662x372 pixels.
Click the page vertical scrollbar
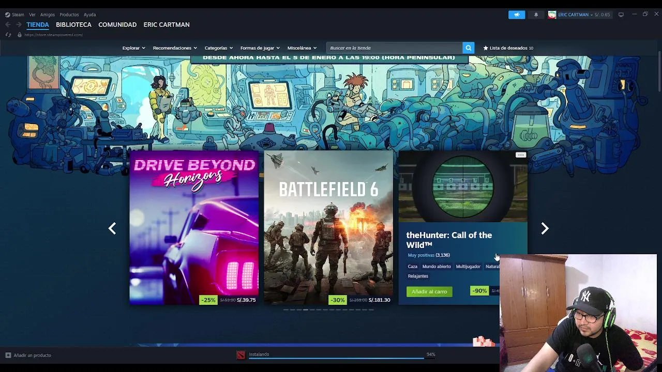(x=659, y=72)
